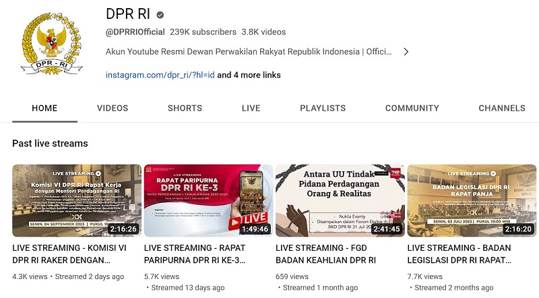This screenshot has height=298, width=539.
Task: Play the Badan Legislasi Rapat Panja thumbnail
Action: [472, 201]
